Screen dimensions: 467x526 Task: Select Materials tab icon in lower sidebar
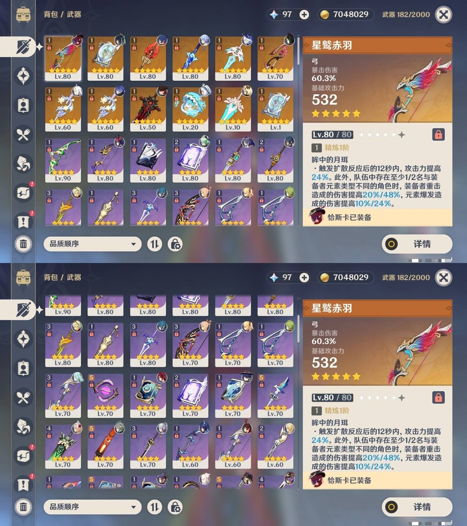point(23,427)
